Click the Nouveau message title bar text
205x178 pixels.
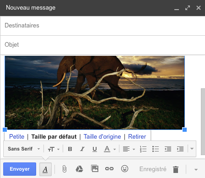(31, 8)
